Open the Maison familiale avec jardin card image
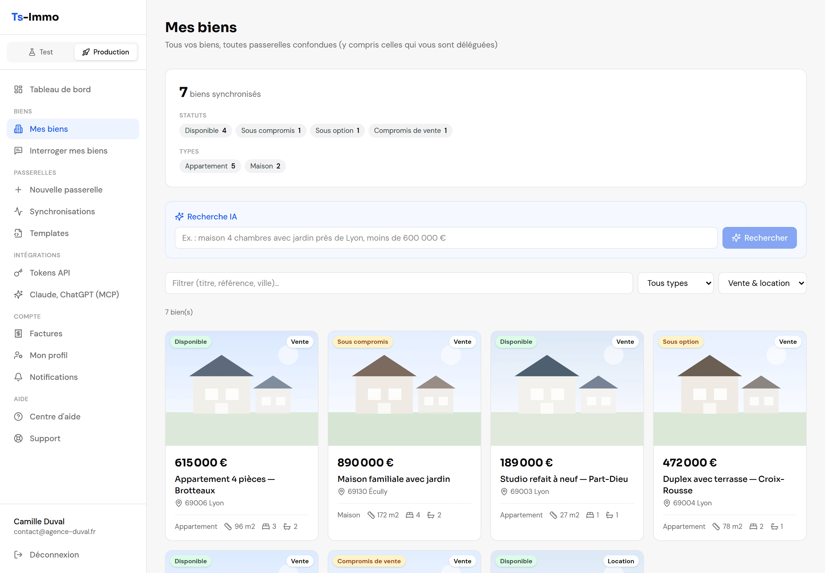 tap(404, 388)
